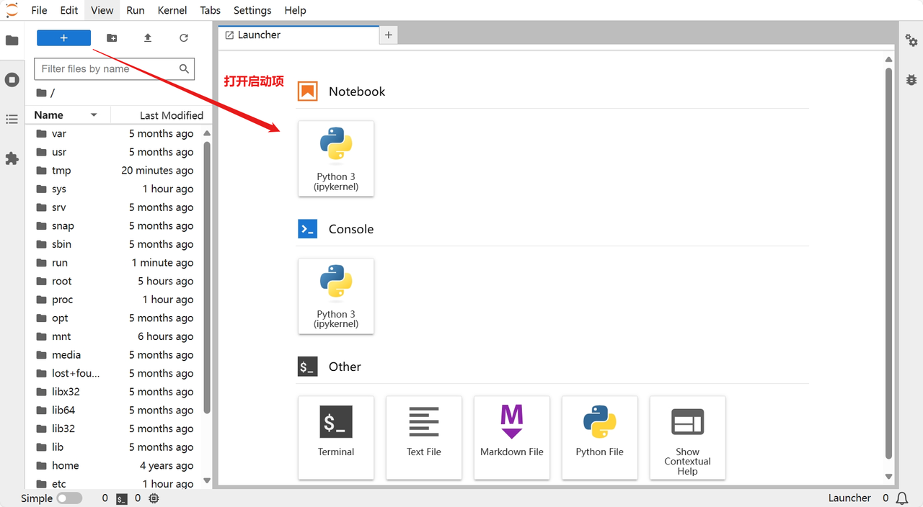923x507 pixels.
Task: Toggle Simple mode switch
Action: [69, 498]
